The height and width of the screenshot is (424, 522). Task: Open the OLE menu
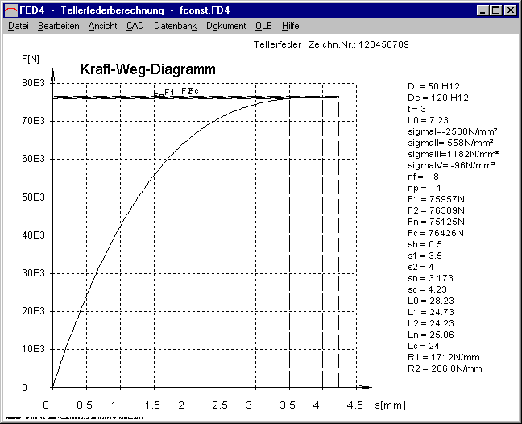pos(263,26)
